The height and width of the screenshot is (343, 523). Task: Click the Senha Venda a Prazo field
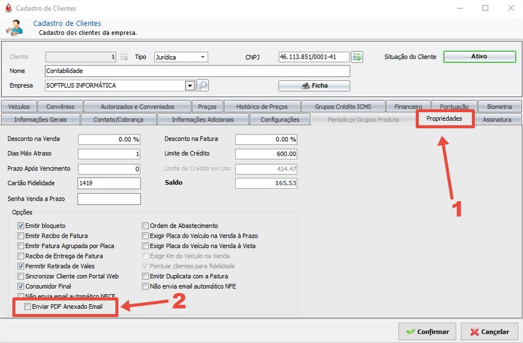(x=109, y=199)
